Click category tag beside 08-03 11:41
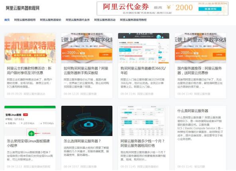Screen dimensions: 236x171 point(200,167)
